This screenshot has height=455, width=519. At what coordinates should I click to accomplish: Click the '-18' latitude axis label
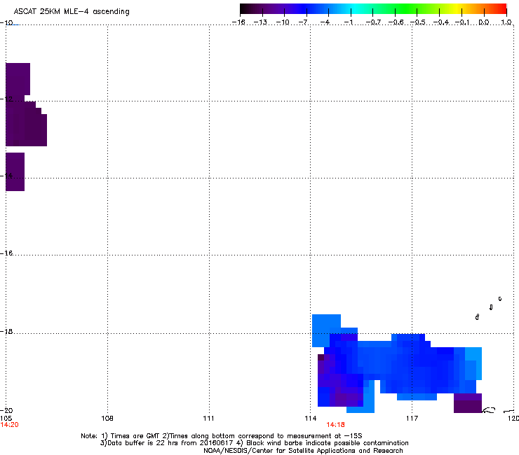[6, 331]
